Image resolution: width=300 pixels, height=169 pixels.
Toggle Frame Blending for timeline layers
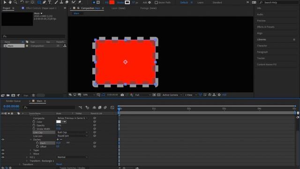(x=100, y=108)
